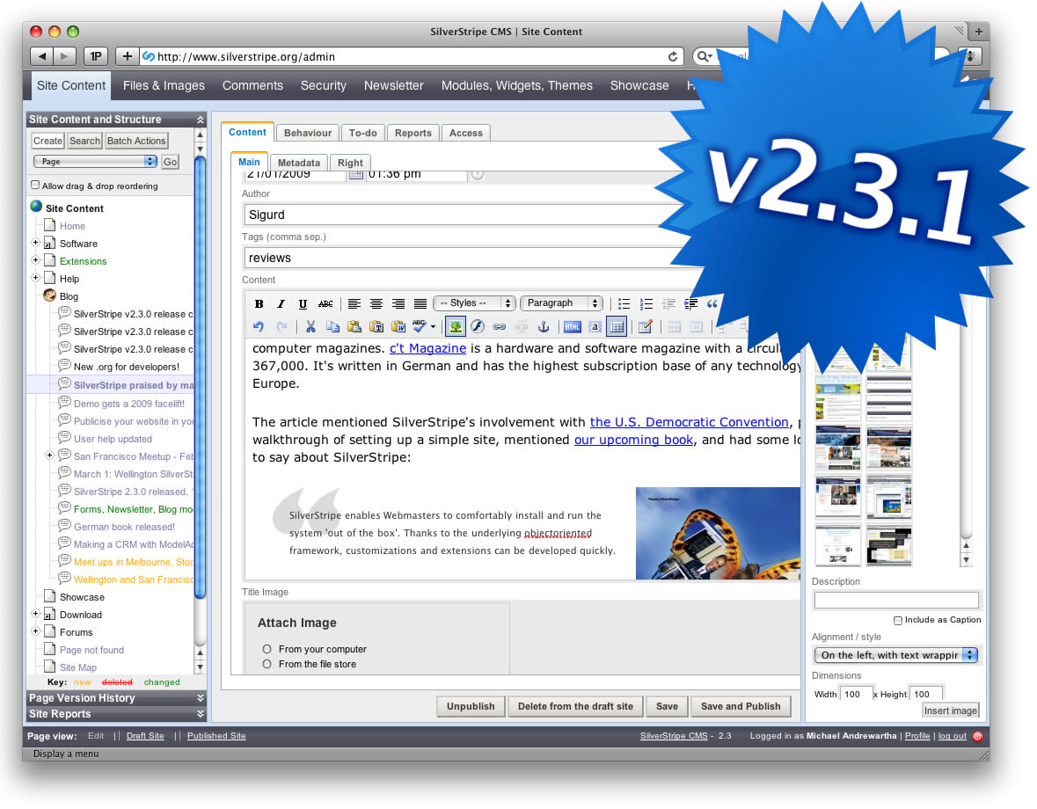1037x809 pixels.
Task: Open the Published Site link
Action: (x=215, y=736)
